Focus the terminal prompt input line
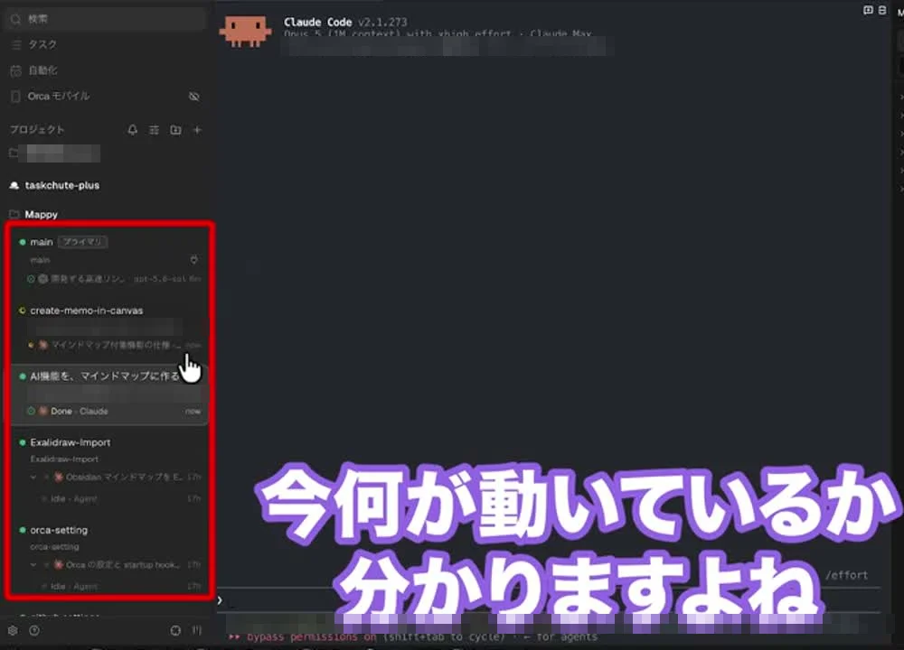This screenshot has width=904, height=650. (548, 600)
